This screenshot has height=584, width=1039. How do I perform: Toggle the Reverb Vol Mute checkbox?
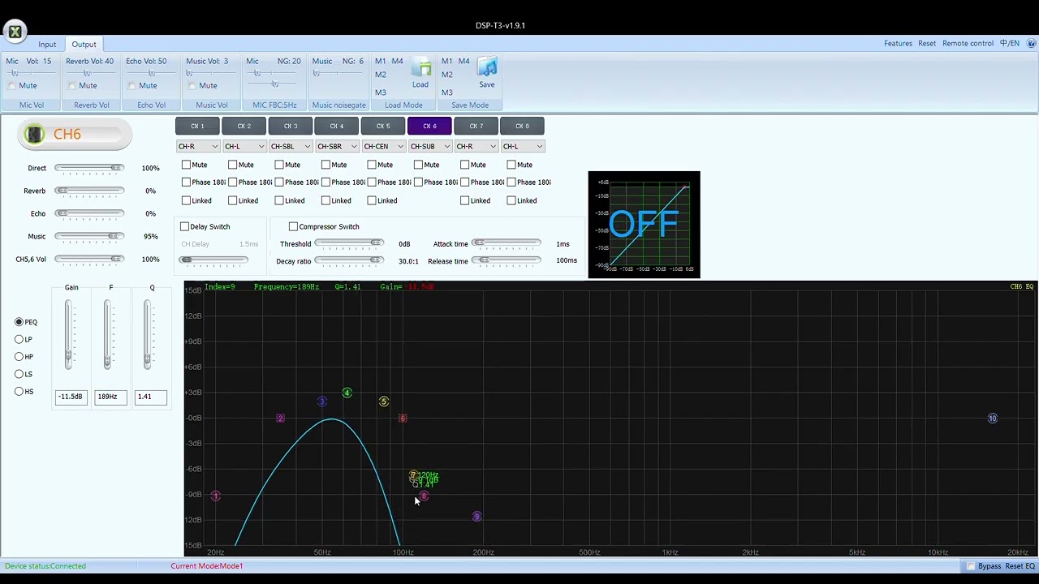pyautogui.click(x=72, y=86)
